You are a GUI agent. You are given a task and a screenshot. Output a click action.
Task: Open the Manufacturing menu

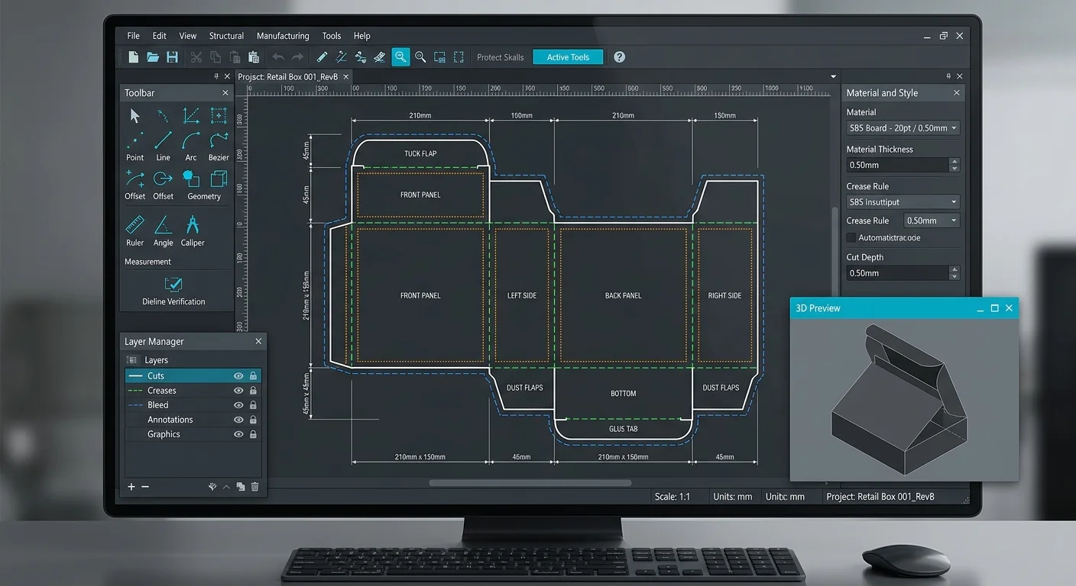pos(282,35)
